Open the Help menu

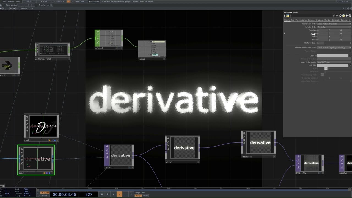pos(18,1)
